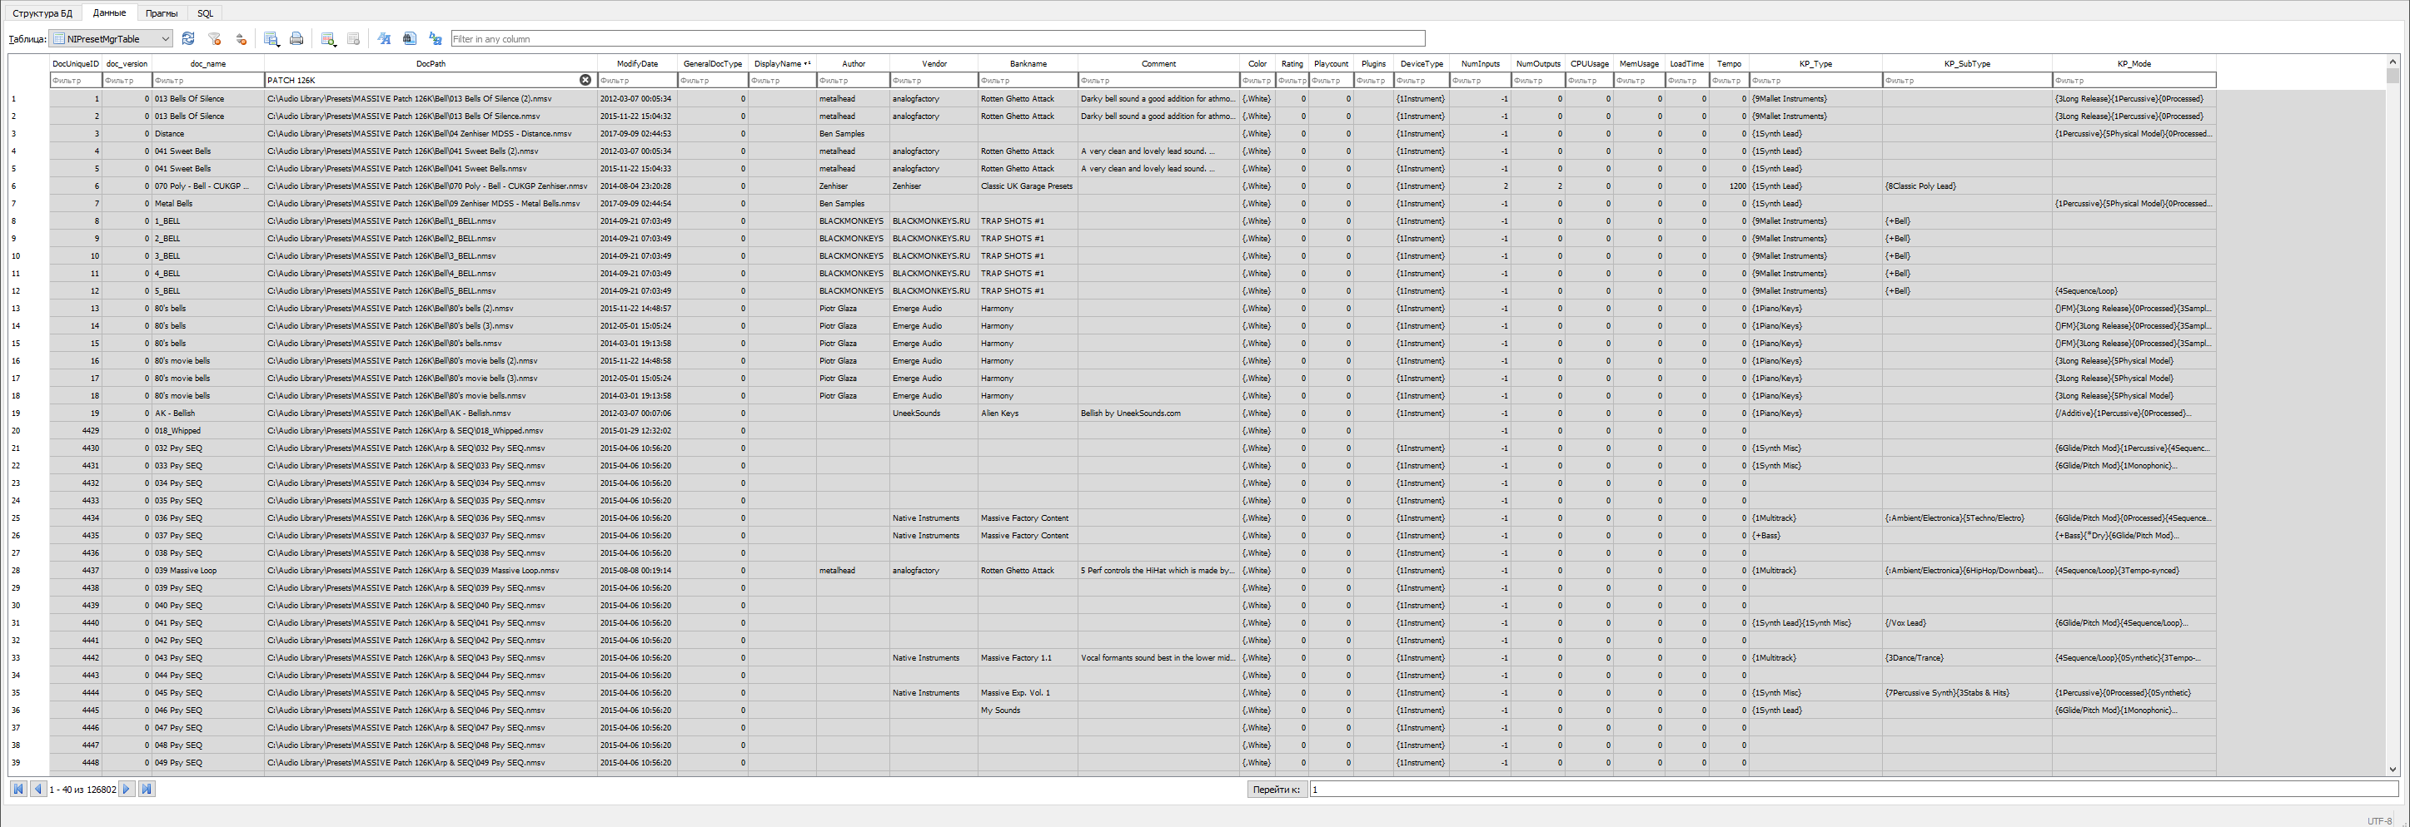This screenshot has height=827, width=2410.
Task: Click the Tempo column header
Action: click(1729, 63)
